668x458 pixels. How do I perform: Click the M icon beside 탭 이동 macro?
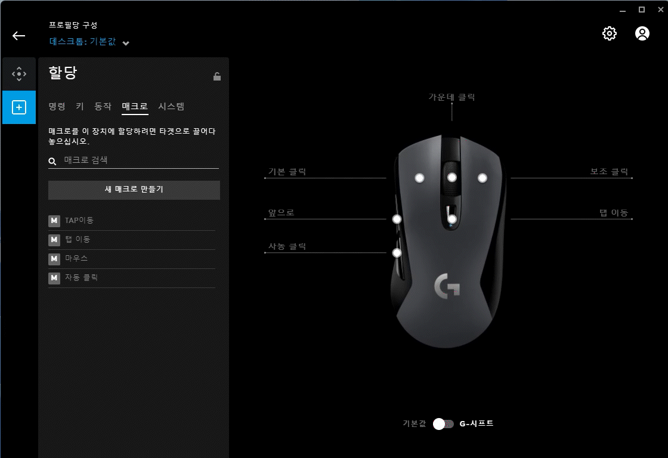(x=54, y=240)
